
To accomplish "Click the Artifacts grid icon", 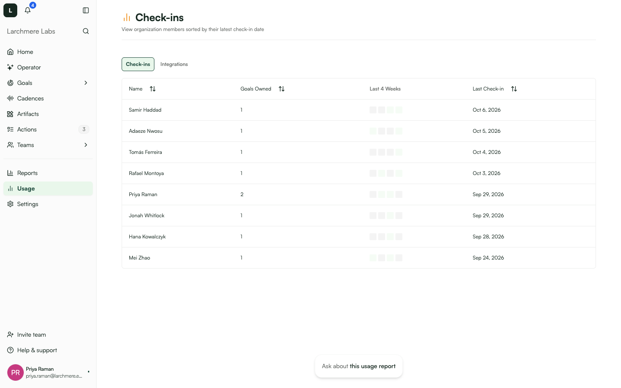I will 10,114.
